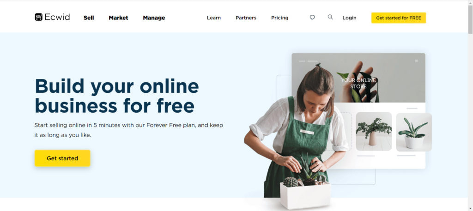Screen dimensions: 473x211
Task: Click the scrollbar up arrow
Action: coord(470,2)
